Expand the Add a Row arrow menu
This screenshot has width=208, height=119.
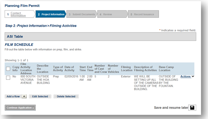coord(24,96)
